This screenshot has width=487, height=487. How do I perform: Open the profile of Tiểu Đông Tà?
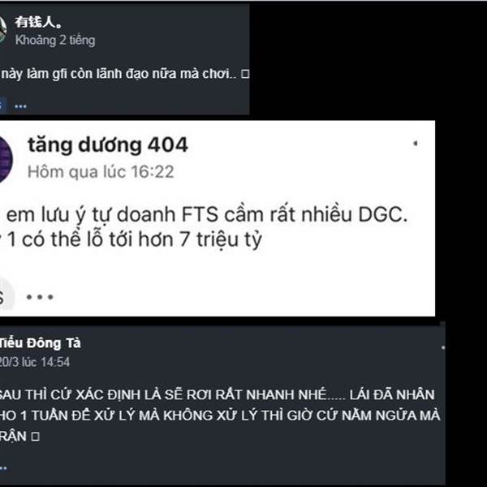click(x=40, y=343)
